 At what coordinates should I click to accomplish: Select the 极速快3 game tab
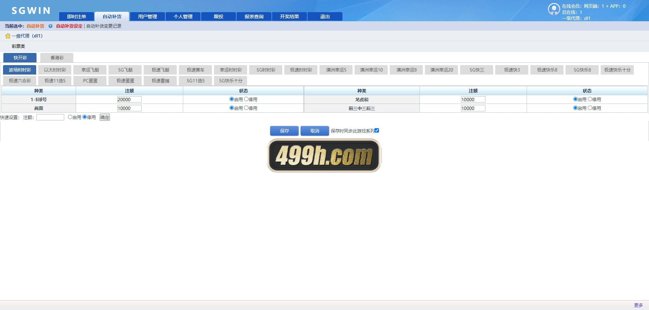tap(512, 70)
